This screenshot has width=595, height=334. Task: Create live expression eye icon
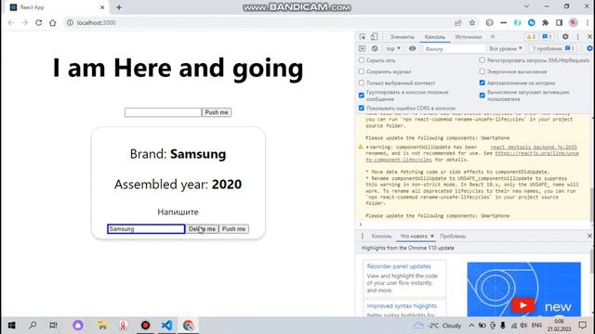(413, 48)
